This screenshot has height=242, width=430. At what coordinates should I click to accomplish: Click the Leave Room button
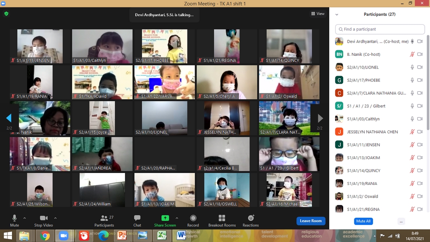tap(311, 221)
